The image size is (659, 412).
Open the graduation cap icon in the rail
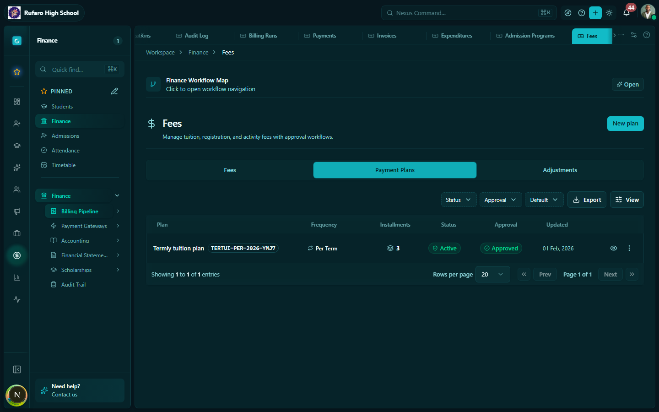(17, 146)
